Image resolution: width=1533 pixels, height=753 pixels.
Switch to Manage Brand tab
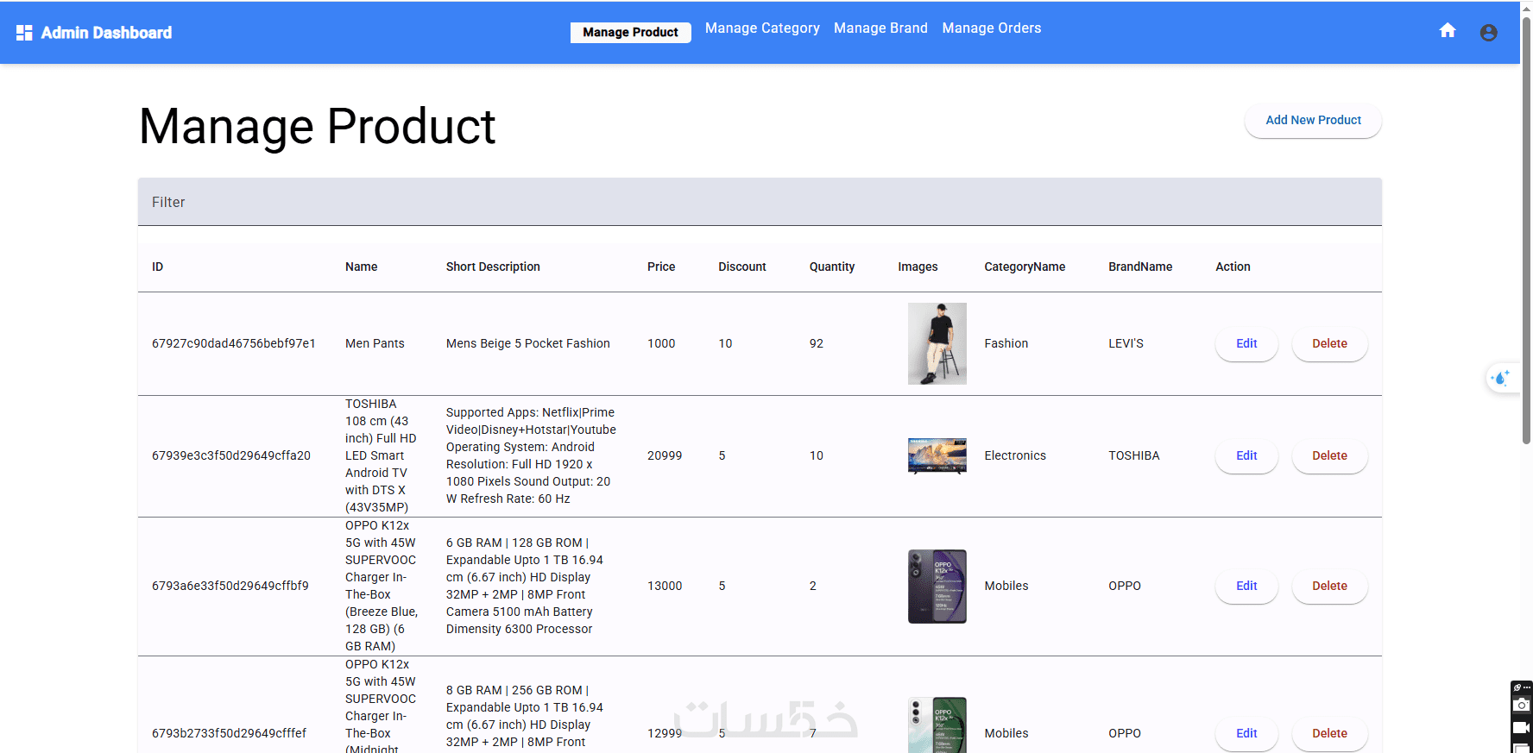880,28
